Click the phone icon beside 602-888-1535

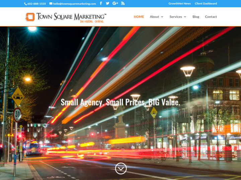[x=25, y=4]
